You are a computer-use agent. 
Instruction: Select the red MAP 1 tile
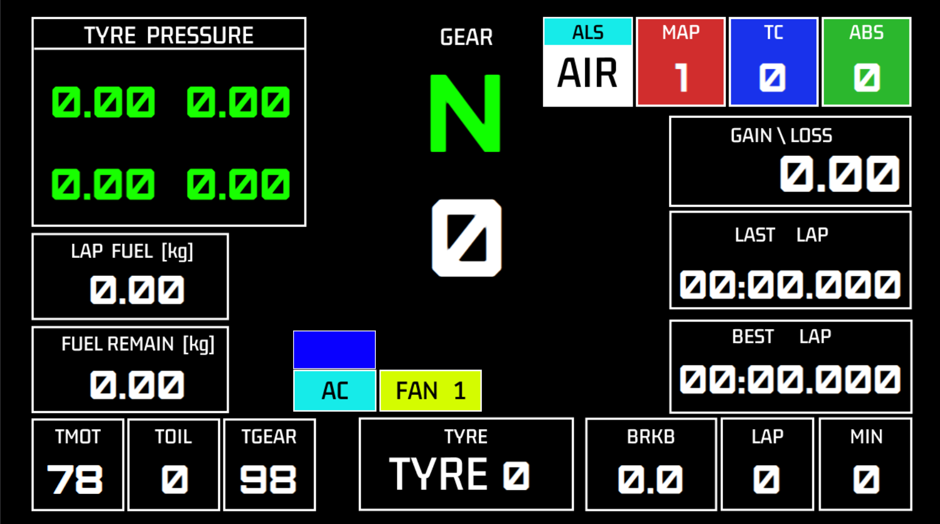point(680,62)
